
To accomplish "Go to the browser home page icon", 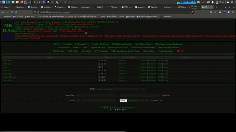I will click(x=16, y=12).
